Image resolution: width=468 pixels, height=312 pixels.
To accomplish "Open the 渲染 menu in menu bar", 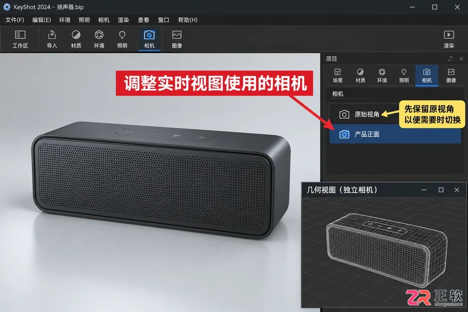I will click(123, 20).
